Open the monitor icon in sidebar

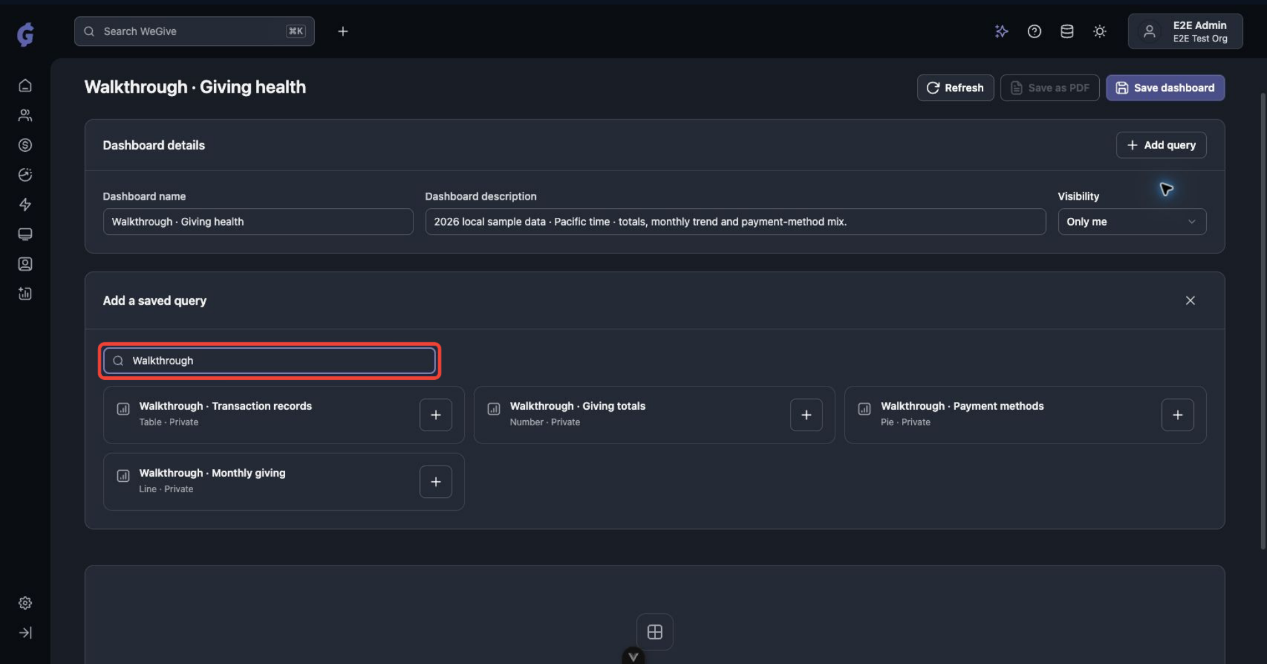(x=25, y=234)
